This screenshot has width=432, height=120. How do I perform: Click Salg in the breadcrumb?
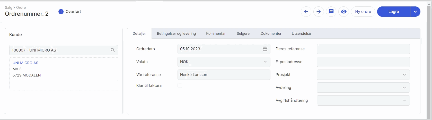pyautogui.click(x=8, y=7)
